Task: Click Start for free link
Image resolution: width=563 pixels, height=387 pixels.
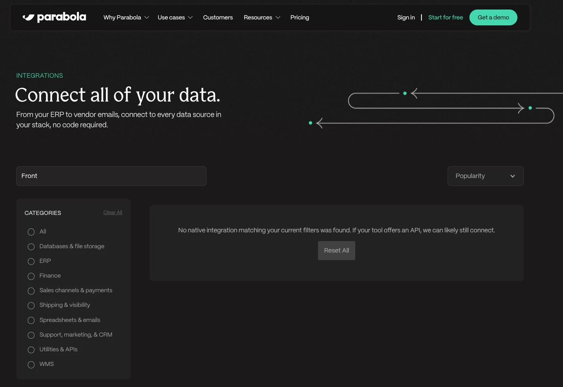Action: 446,17
